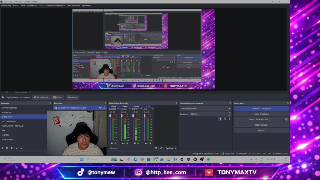Click Iniciar Cámara Virtual button

pyautogui.click(x=258, y=119)
